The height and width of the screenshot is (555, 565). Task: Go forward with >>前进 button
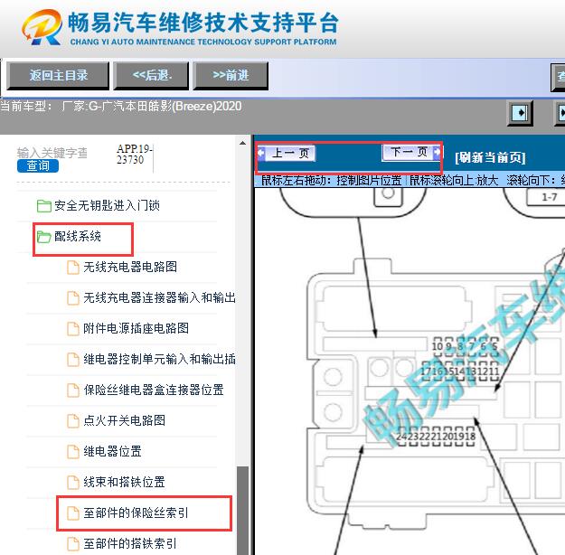tap(231, 75)
